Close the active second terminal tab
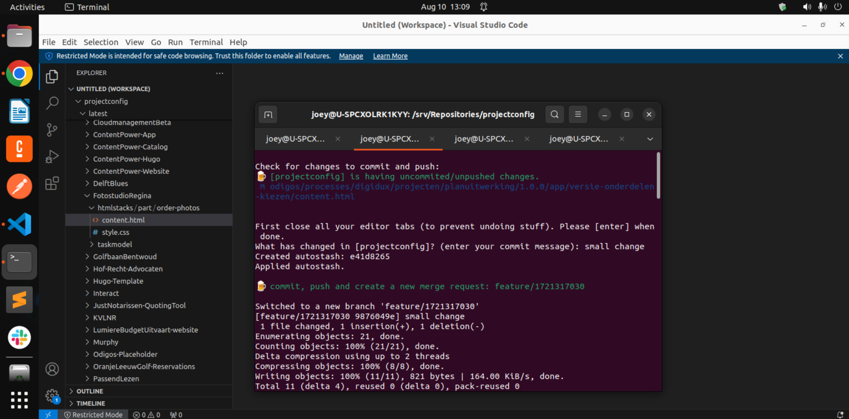This screenshot has width=849, height=419. [x=432, y=139]
